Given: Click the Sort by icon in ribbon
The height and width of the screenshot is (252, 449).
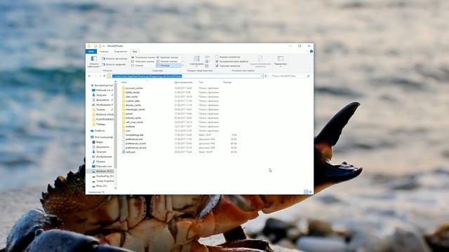Looking at the screenshot, I should click(x=196, y=61).
